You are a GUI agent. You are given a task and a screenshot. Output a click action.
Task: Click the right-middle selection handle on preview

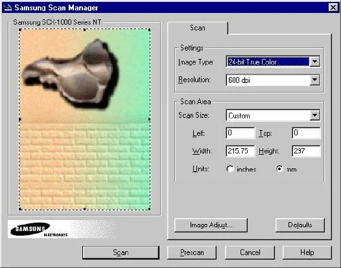click(x=149, y=119)
